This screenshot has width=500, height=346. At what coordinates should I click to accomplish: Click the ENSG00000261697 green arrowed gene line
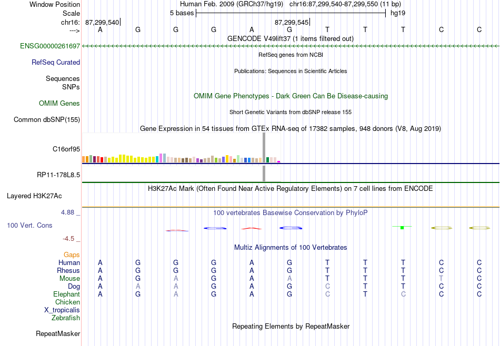pos(291,46)
